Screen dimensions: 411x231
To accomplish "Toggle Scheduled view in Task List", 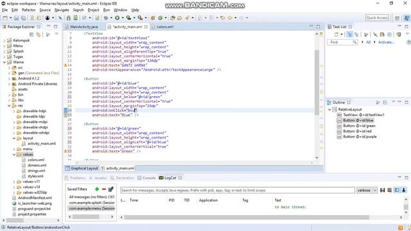I will click(x=356, y=34).
